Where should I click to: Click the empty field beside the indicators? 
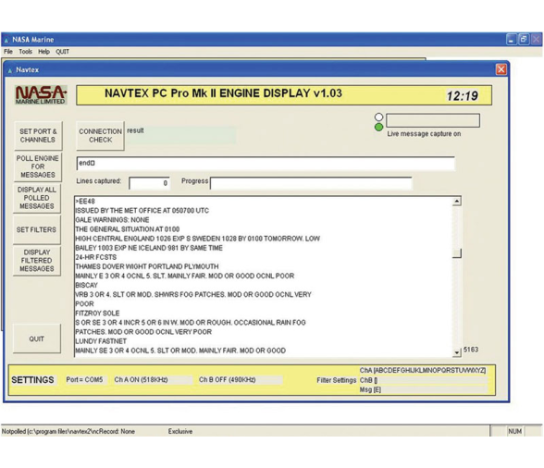[433, 120]
